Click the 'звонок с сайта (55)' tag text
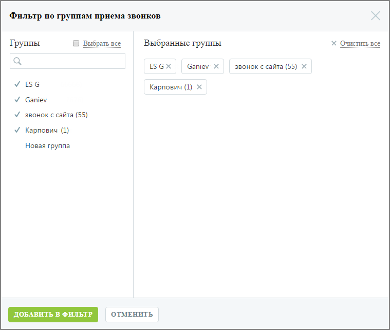Screen dimensions: 390x330 click(x=266, y=66)
